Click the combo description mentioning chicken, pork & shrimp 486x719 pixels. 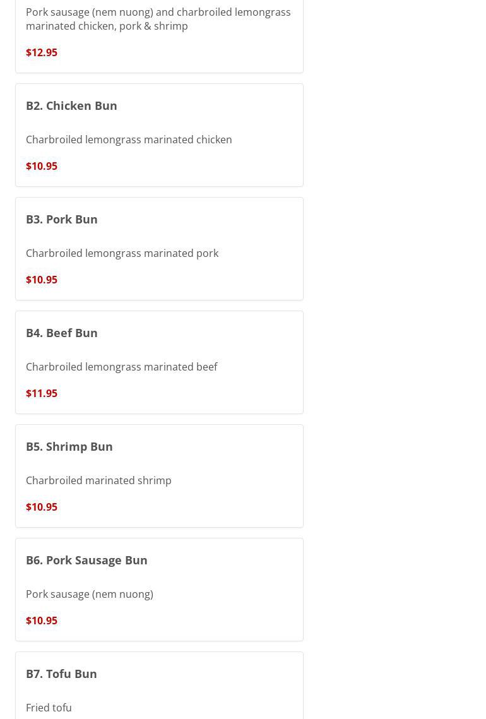(x=158, y=19)
